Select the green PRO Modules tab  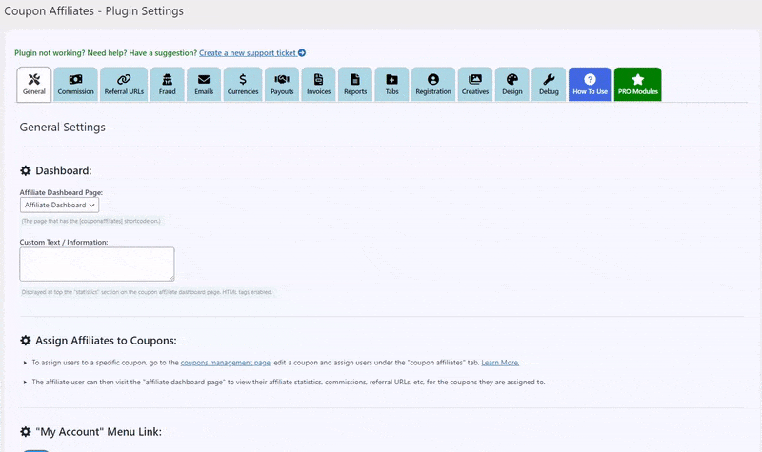point(637,85)
